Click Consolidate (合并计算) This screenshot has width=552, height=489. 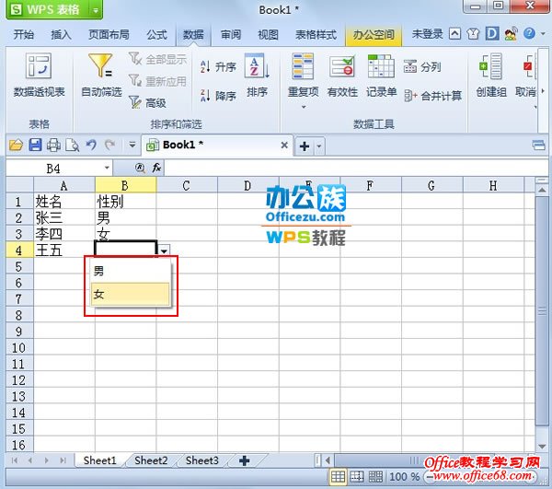coord(433,95)
